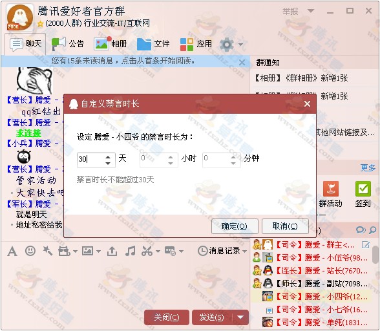Click the group settings gear icon
Image resolution: width=380 pixels, height=331 pixels.
(x=227, y=45)
